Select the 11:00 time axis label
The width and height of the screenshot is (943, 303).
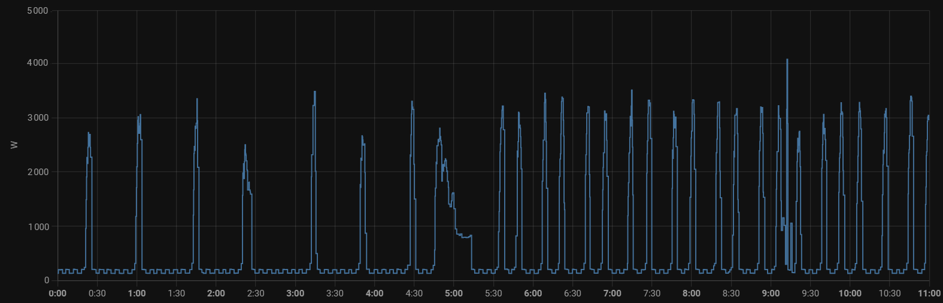[929, 293]
